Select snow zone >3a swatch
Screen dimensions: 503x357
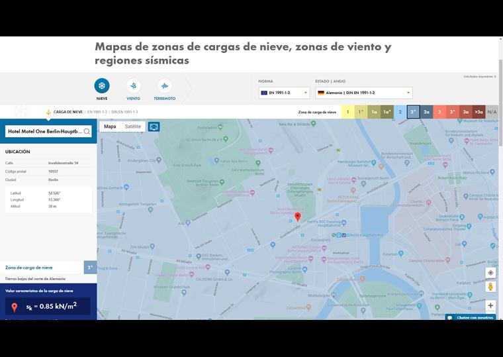pos(479,112)
